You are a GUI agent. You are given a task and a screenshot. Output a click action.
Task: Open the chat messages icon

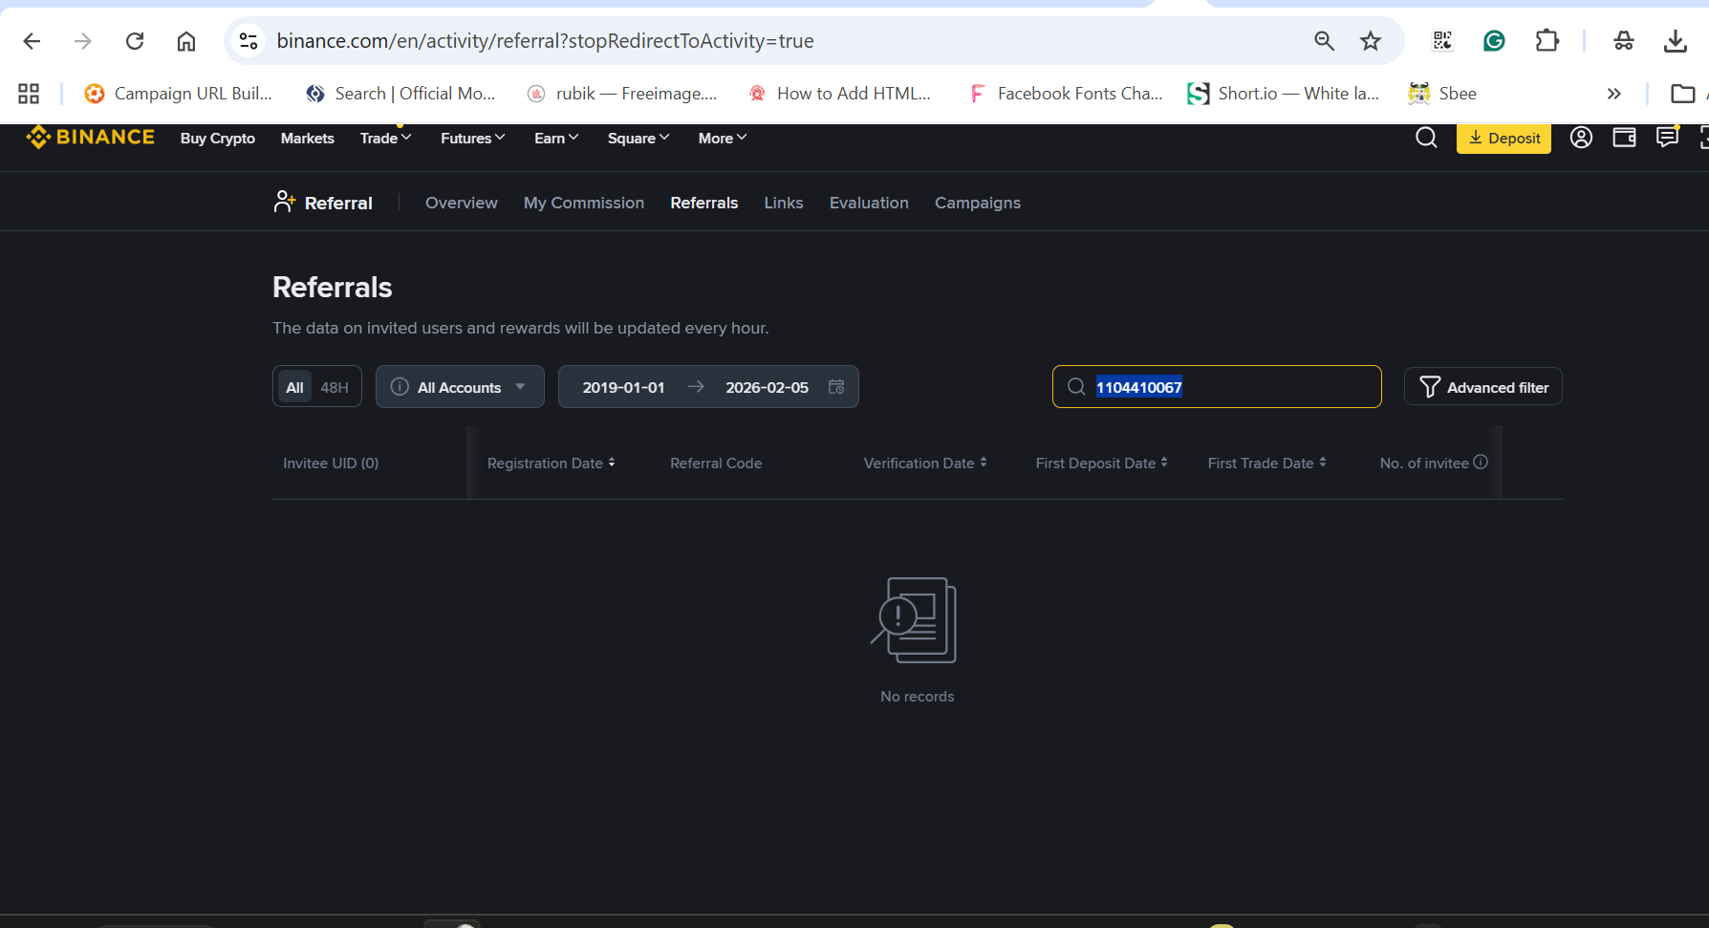click(1667, 138)
